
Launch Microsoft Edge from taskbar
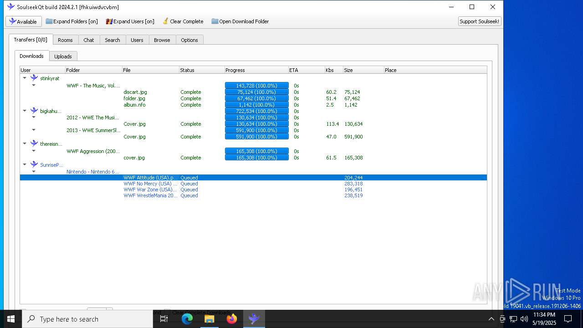tap(187, 319)
